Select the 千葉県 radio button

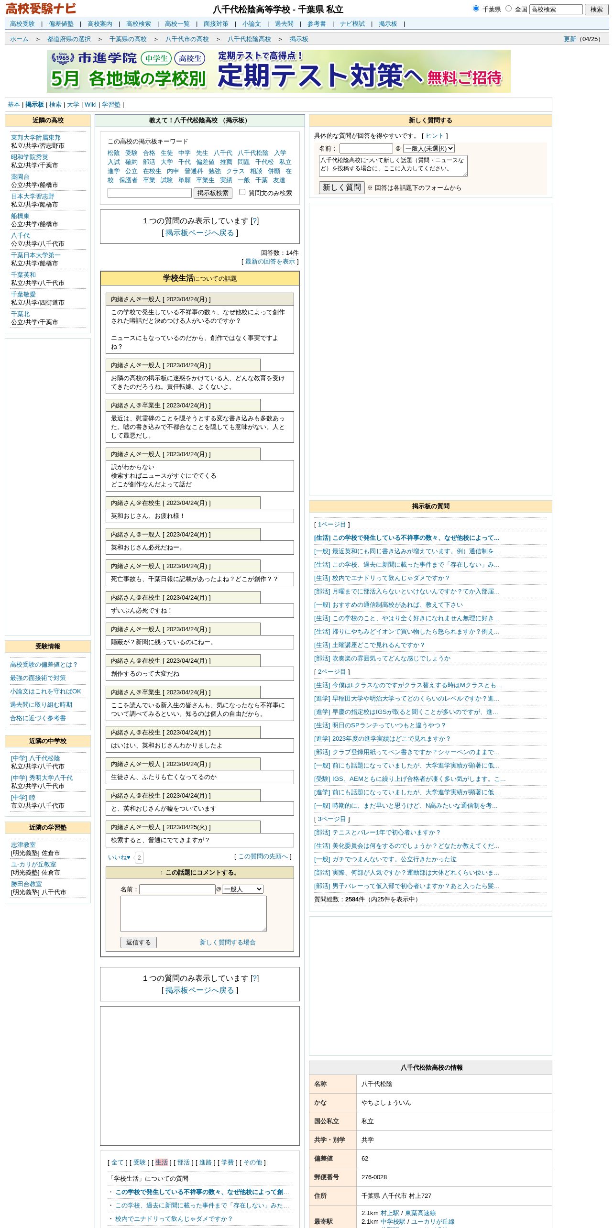(x=476, y=9)
